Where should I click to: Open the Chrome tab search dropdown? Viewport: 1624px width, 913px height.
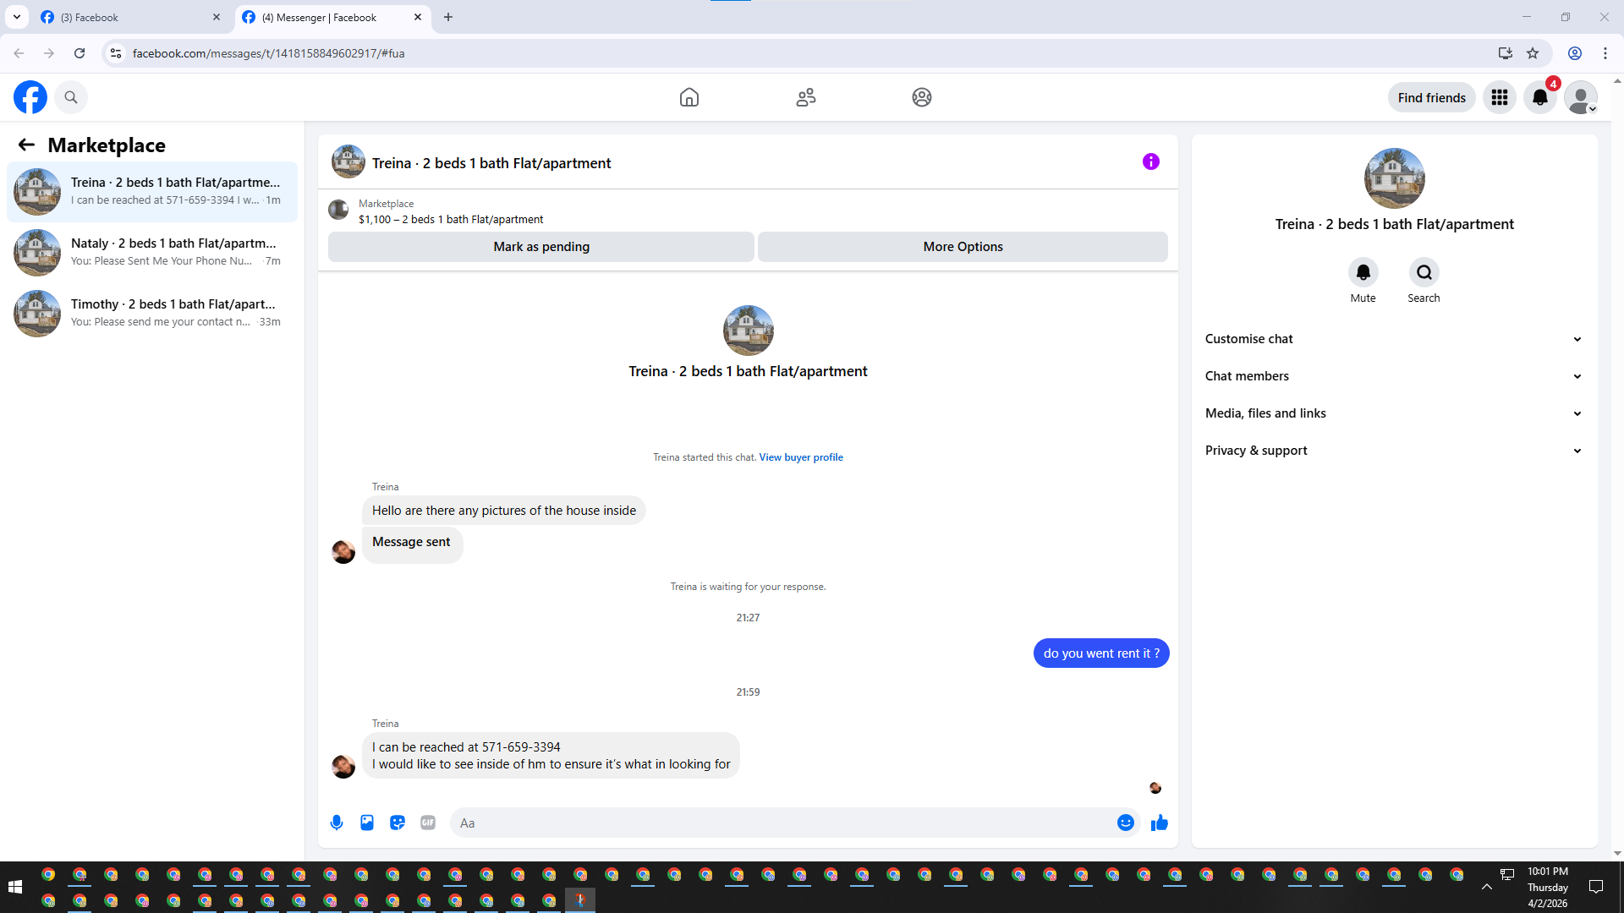click(x=17, y=17)
